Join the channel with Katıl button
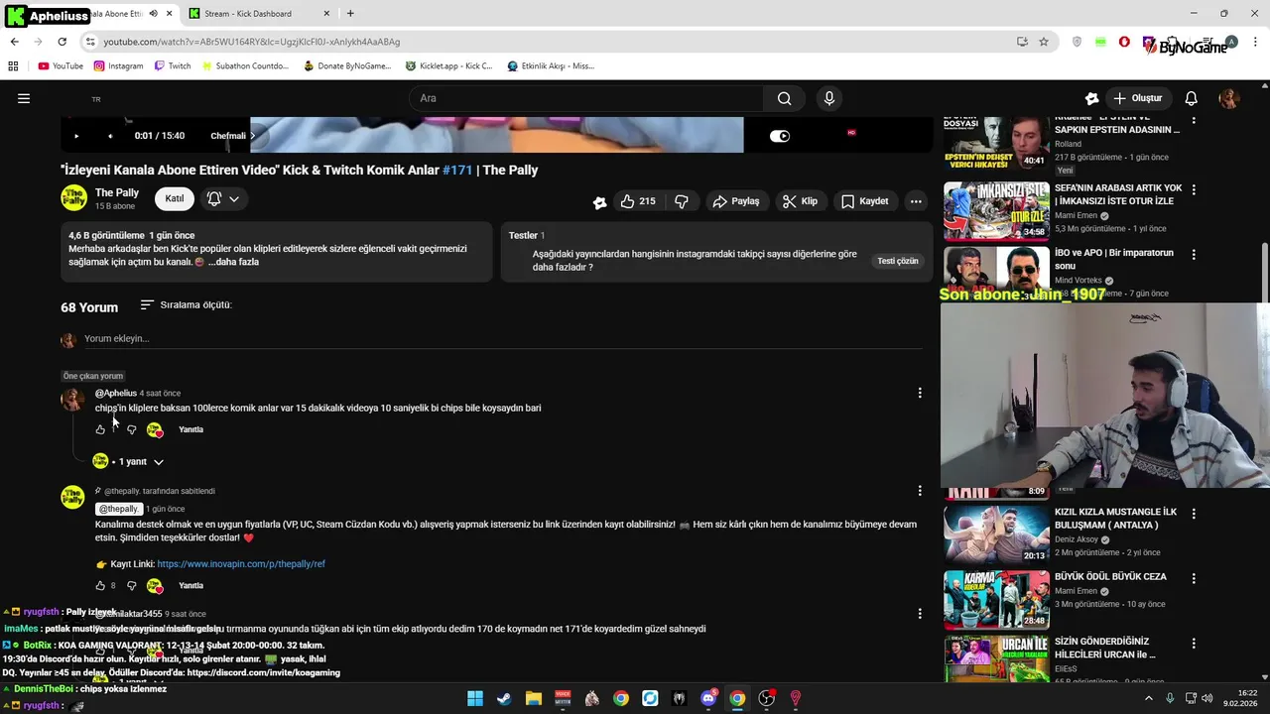The width and height of the screenshot is (1270, 714). pyautogui.click(x=175, y=198)
